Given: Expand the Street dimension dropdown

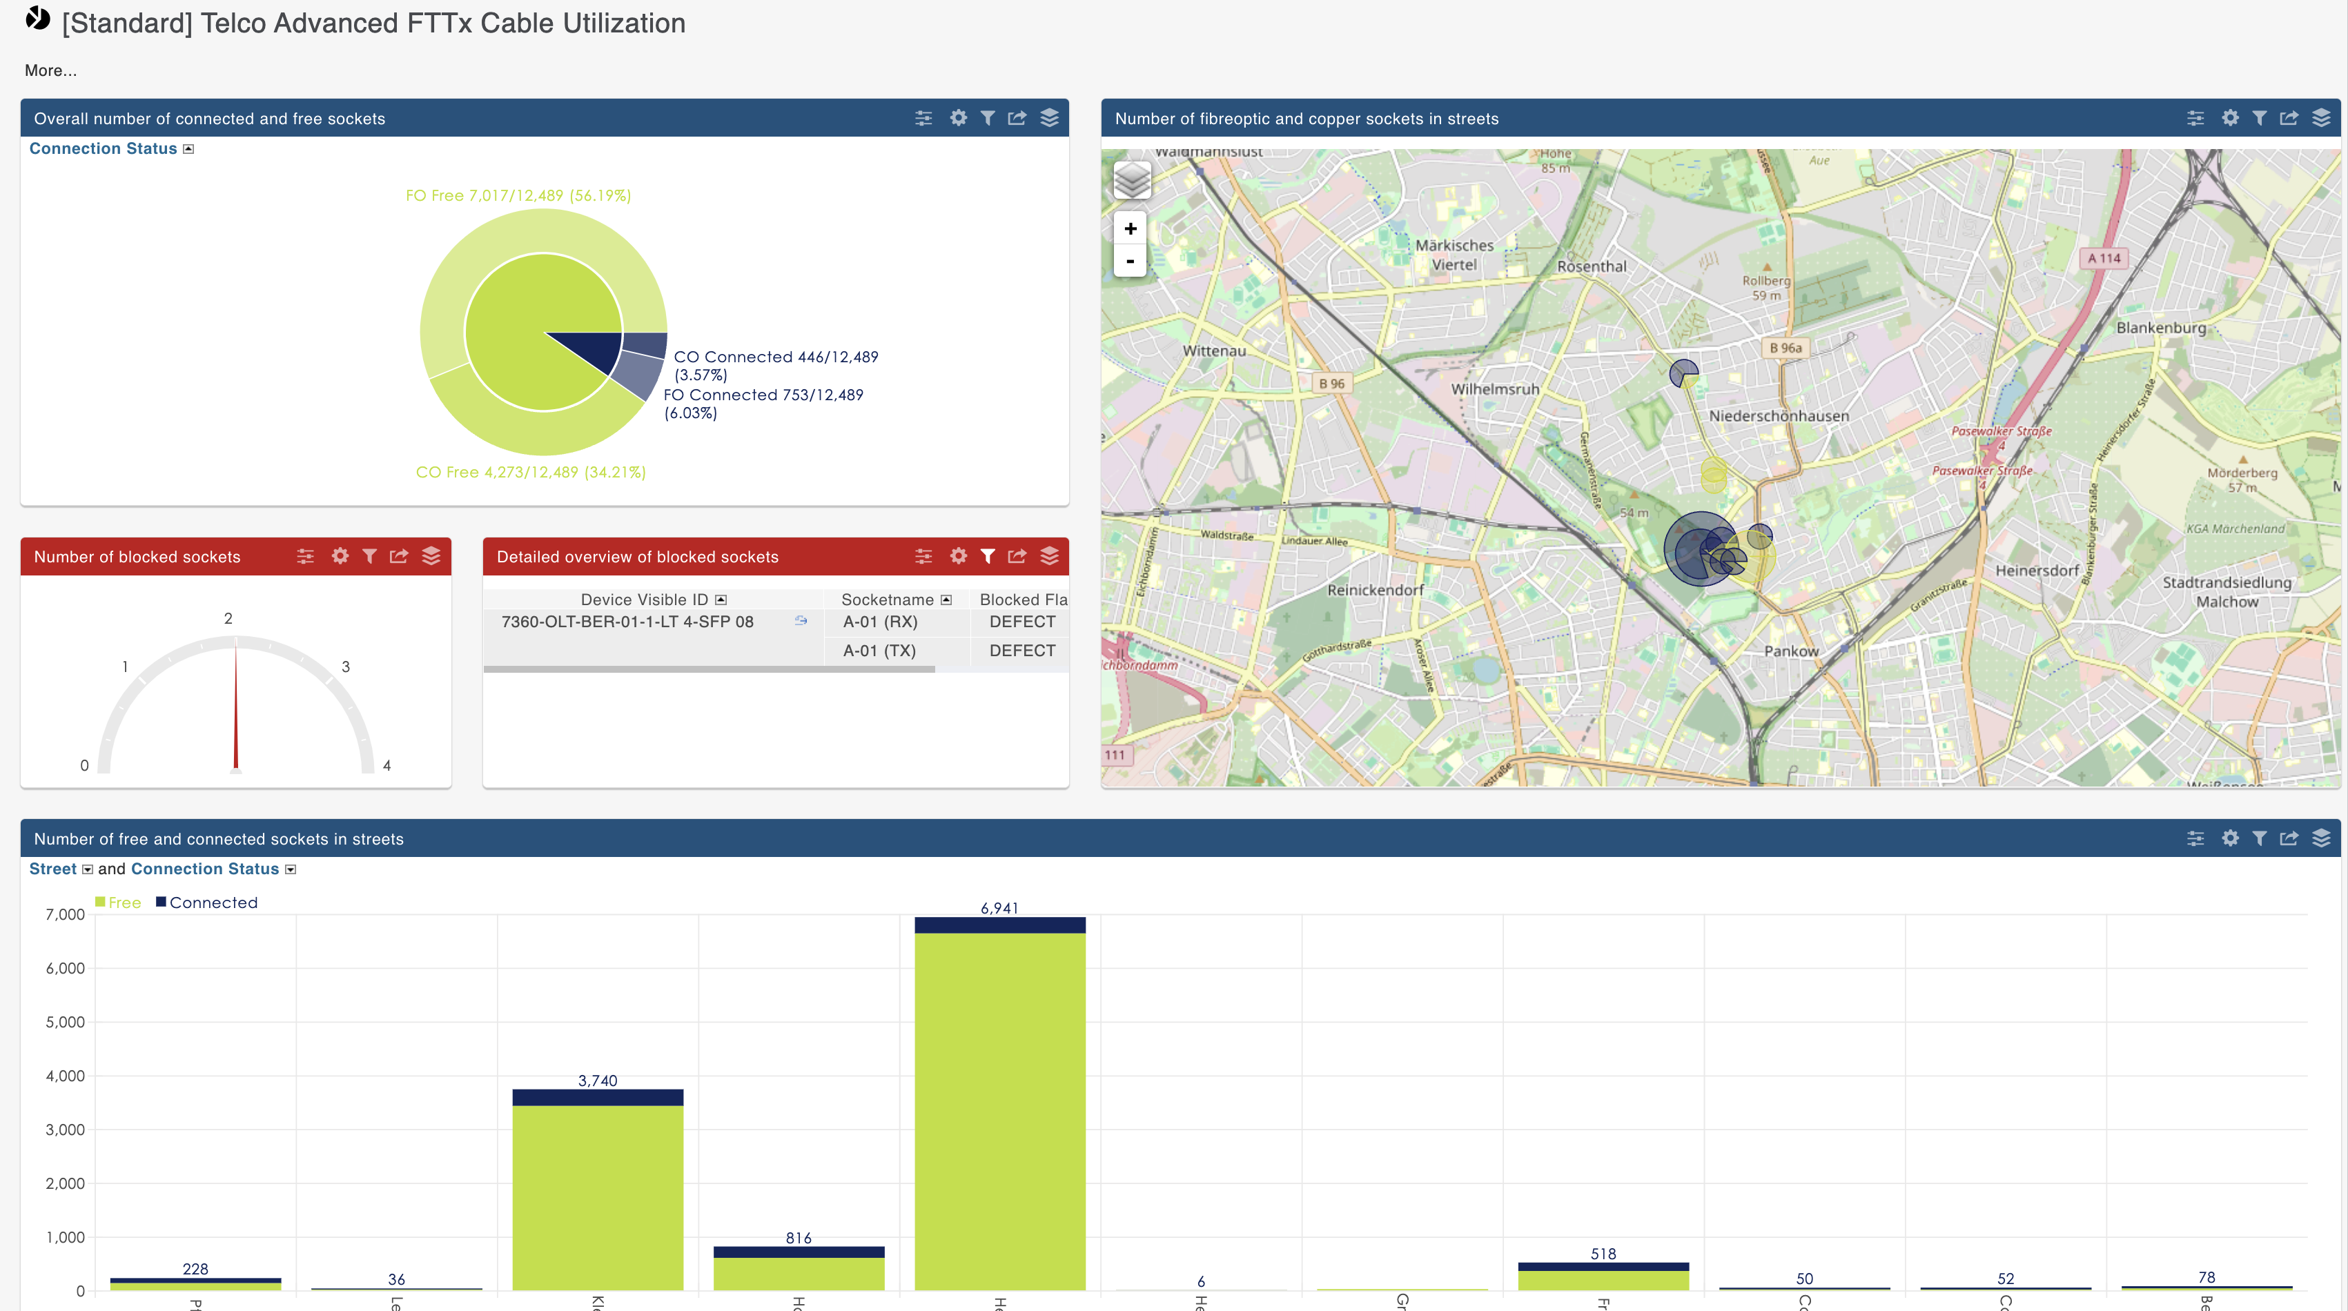Looking at the screenshot, I should [88, 869].
